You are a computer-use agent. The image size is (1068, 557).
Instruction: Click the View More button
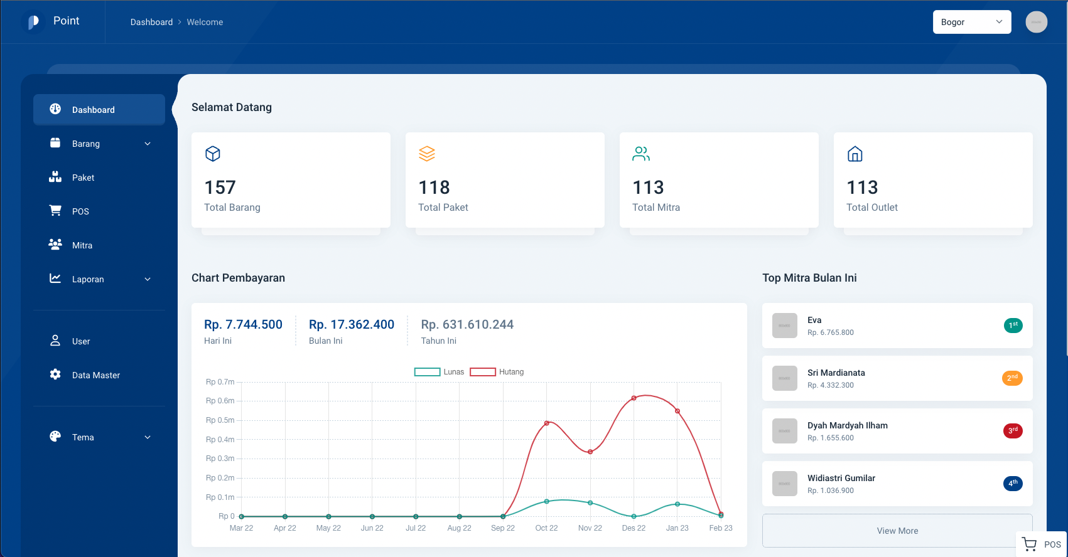(x=897, y=531)
